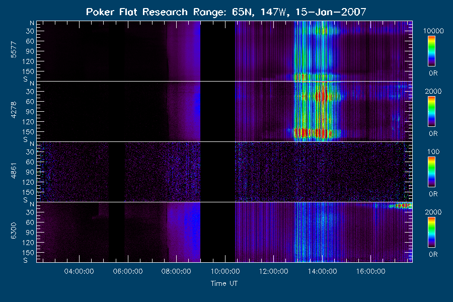Click the 150 tick label of the 5577 panel

point(28,71)
